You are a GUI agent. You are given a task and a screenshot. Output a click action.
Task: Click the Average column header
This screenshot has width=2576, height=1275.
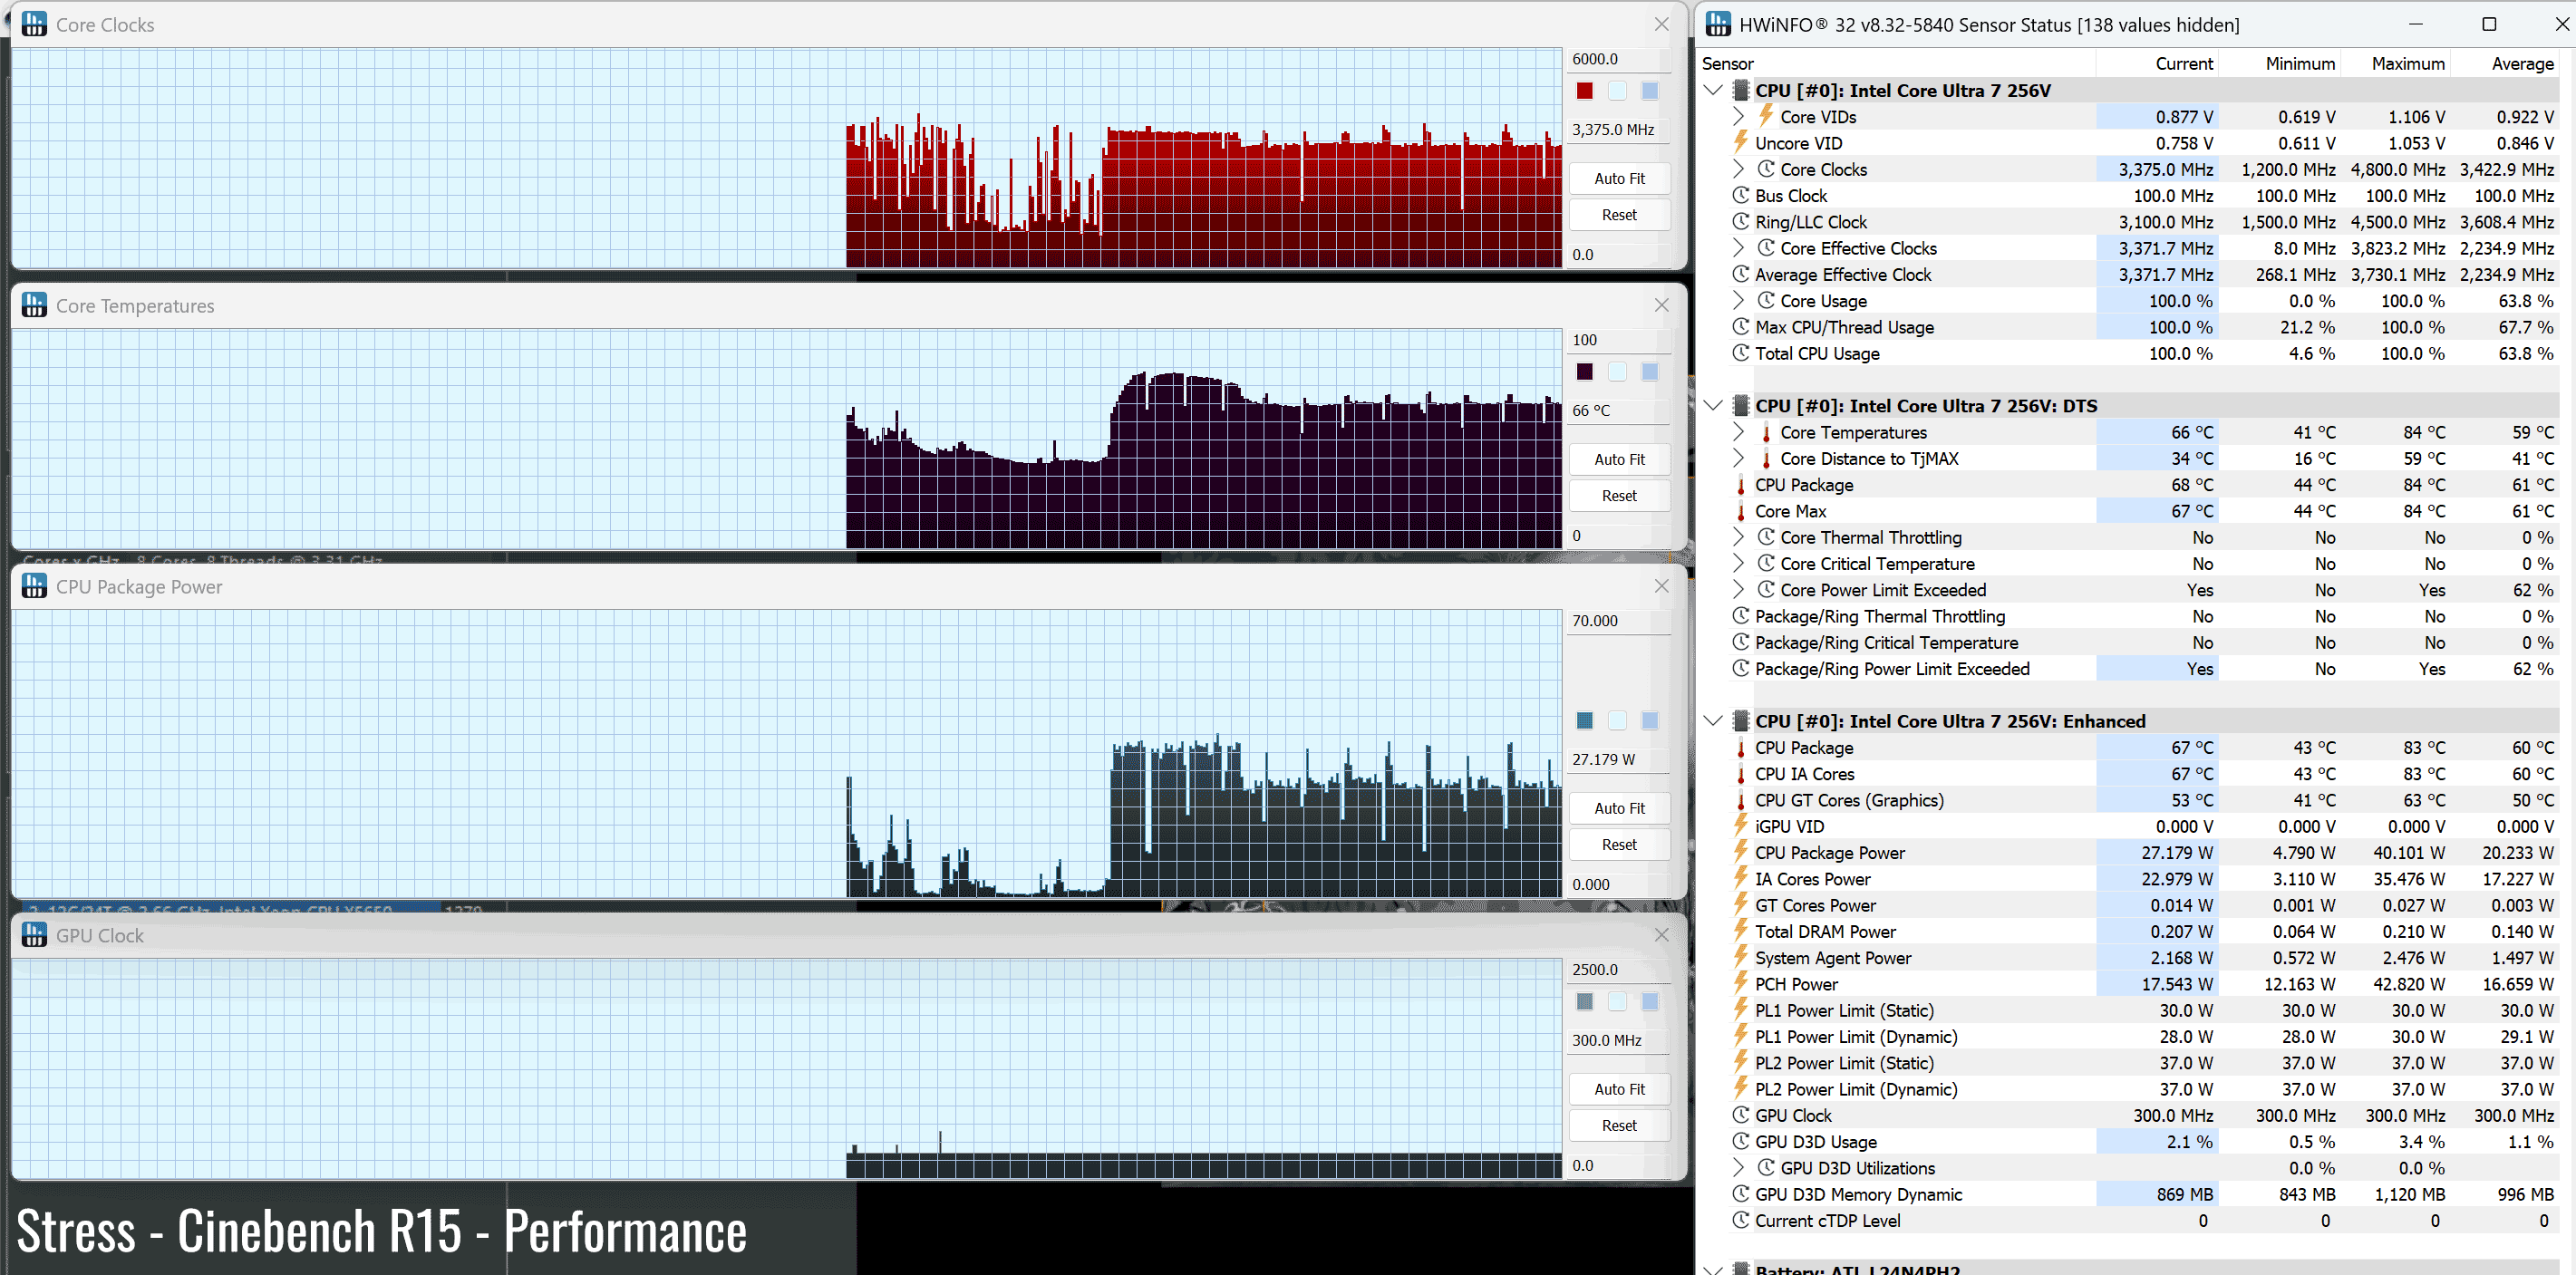[x=2521, y=63]
